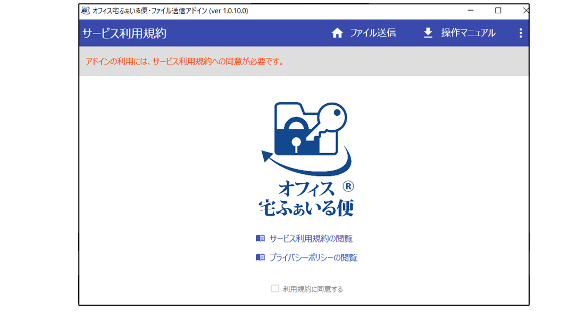Open the three-dot overflow menu
This screenshot has height=319, width=585.
coord(521,33)
